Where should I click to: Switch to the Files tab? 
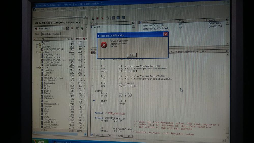[x=37, y=34]
